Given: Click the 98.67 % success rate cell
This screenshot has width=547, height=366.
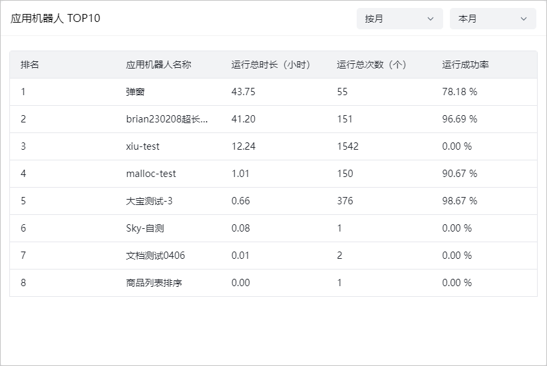Looking at the screenshot, I should pyautogui.click(x=459, y=201).
